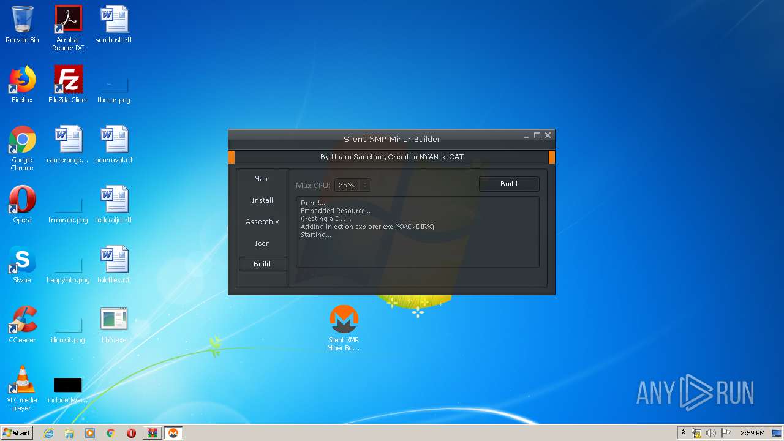Viewport: 784px width, 441px height.
Task: Minimize the Silent XMR Miner Builder window
Action: pos(526,136)
